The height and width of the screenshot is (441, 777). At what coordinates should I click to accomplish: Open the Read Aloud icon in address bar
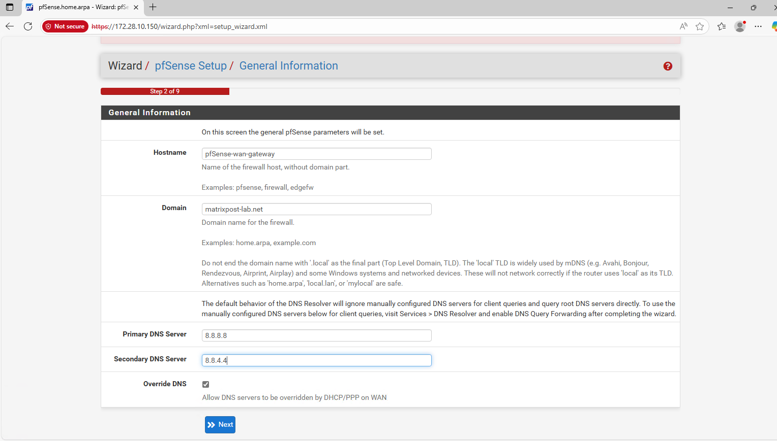pyautogui.click(x=683, y=26)
